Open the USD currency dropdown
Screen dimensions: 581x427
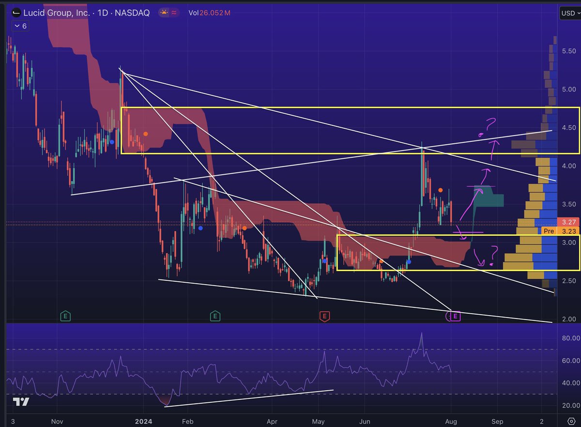point(570,13)
